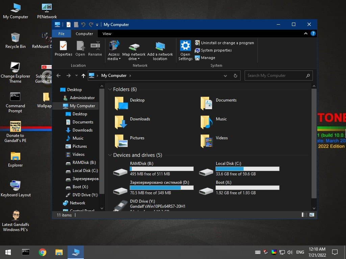Screen dimensions: 346x259
Task: Click Uninstall or change a program
Action: click(224, 43)
